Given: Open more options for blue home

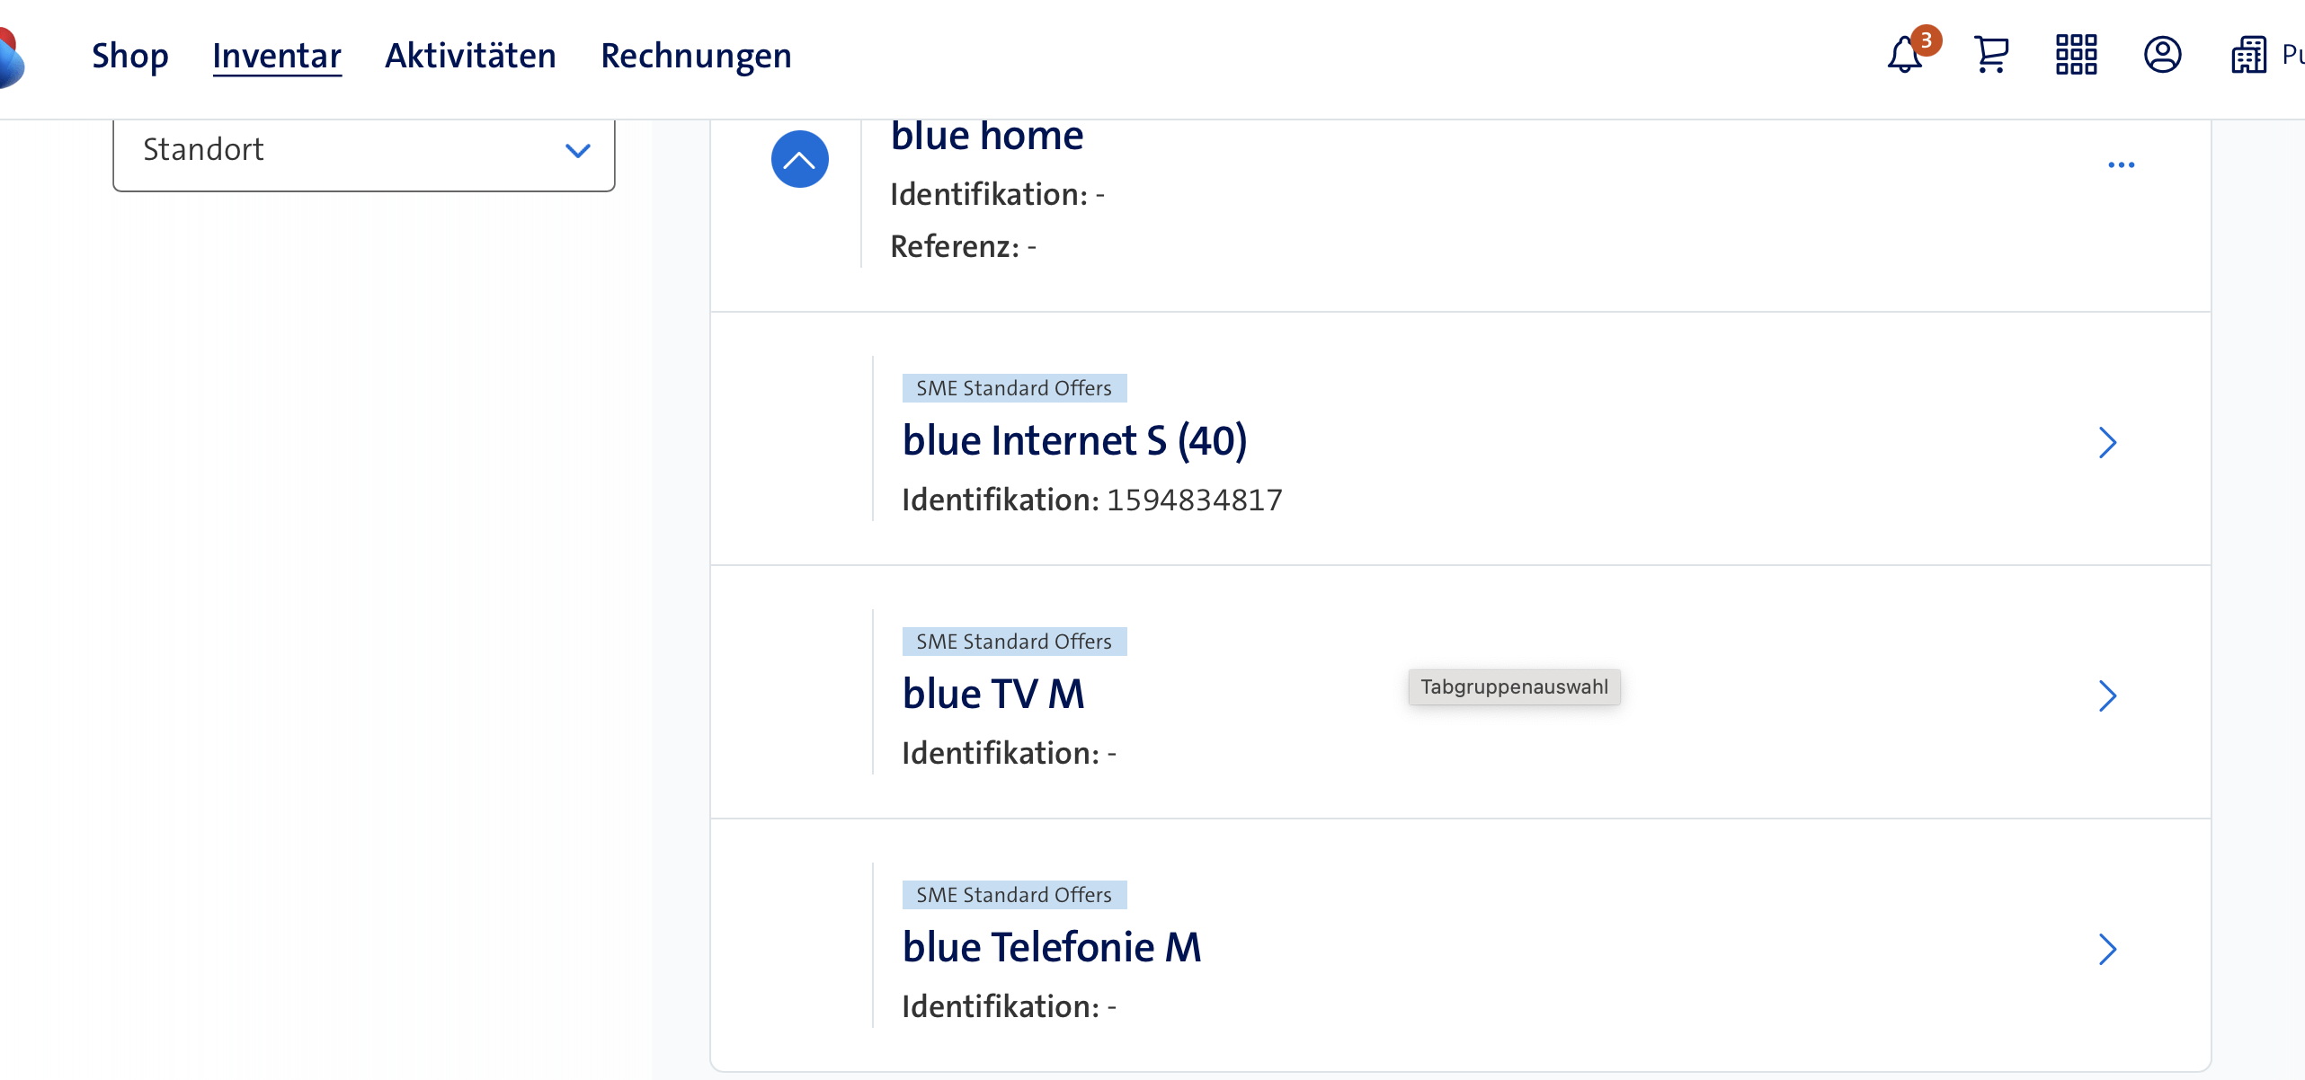Looking at the screenshot, I should coord(2123,164).
